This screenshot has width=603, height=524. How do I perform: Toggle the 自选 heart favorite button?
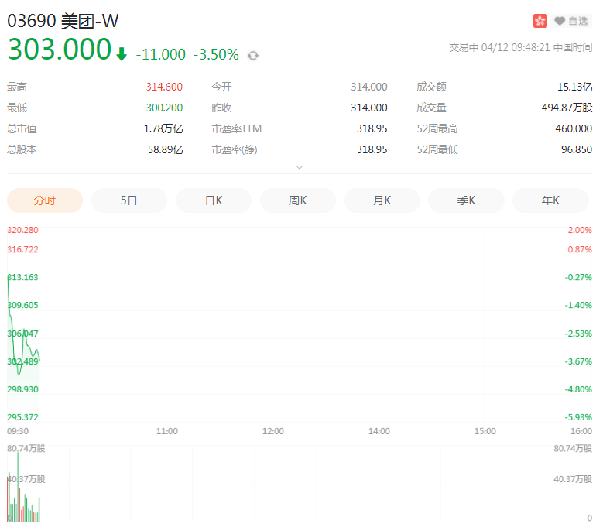coord(571,21)
